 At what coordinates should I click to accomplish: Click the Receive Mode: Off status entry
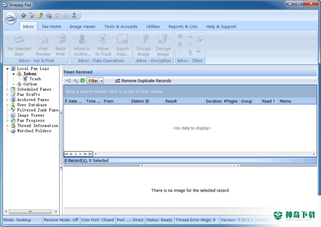[61, 220]
